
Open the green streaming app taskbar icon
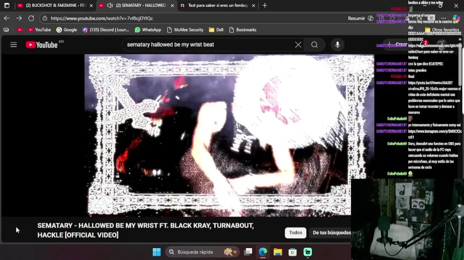tap(308, 252)
